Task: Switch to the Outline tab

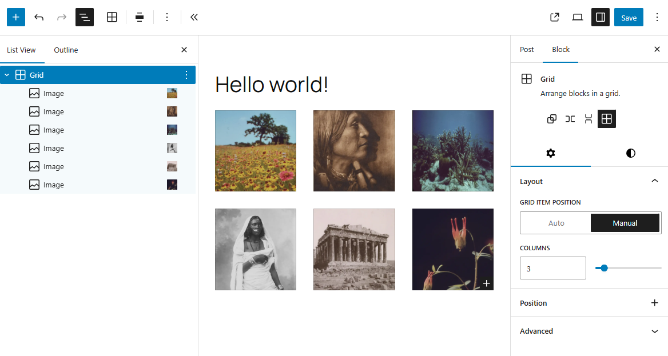Action: point(66,50)
